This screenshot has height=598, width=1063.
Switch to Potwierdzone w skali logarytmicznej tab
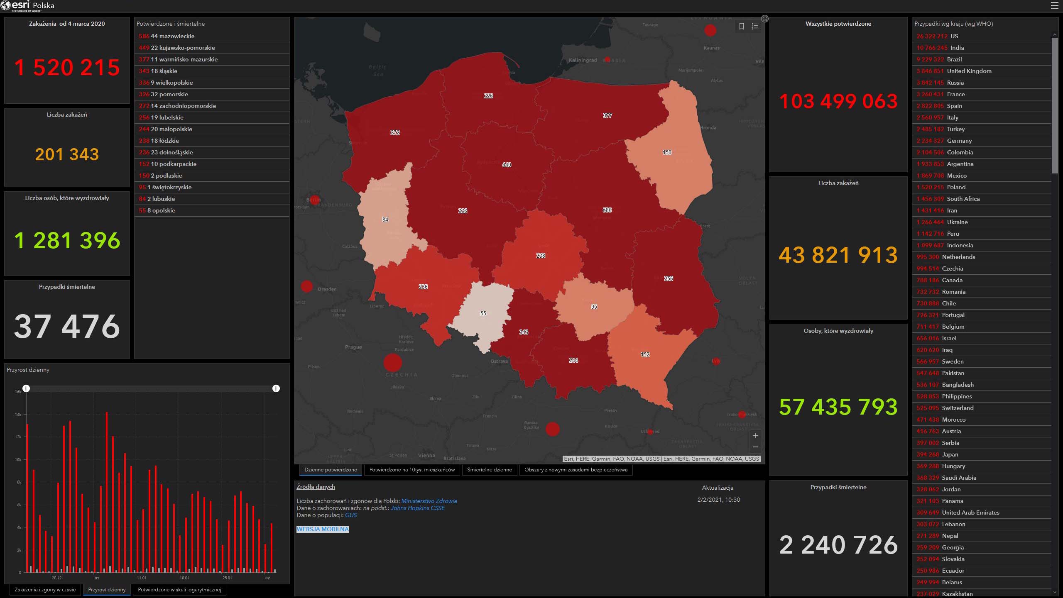pyautogui.click(x=179, y=590)
